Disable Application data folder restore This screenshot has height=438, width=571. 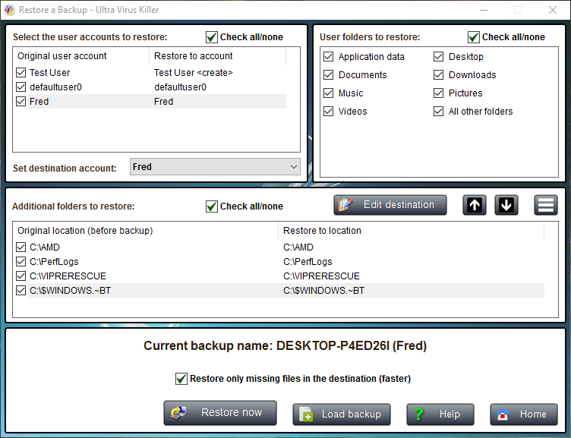[329, 56]
